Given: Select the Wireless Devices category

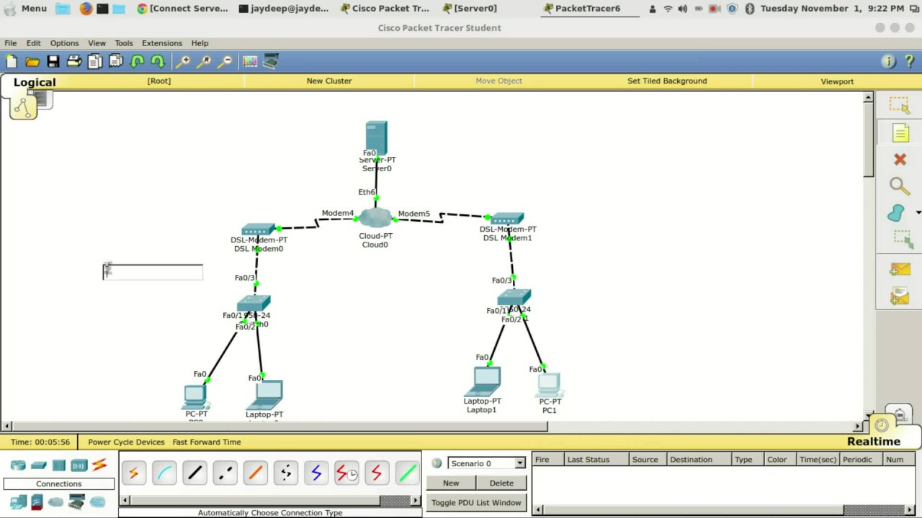Looking at the screenshot, I should 79,465.
